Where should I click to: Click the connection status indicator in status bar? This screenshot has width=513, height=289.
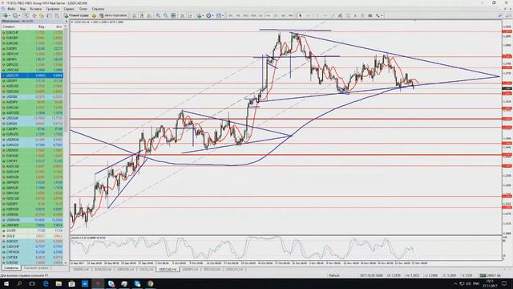tap(490, 275)
